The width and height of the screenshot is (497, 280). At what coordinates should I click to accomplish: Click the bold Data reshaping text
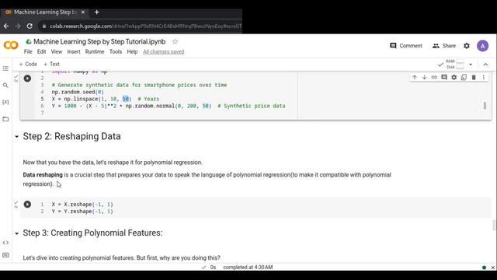43,175
